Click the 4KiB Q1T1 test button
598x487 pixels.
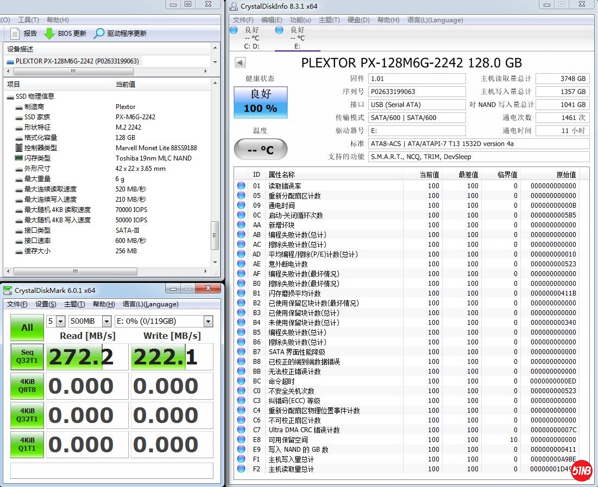pyautogui.click(x=27, y=444)
